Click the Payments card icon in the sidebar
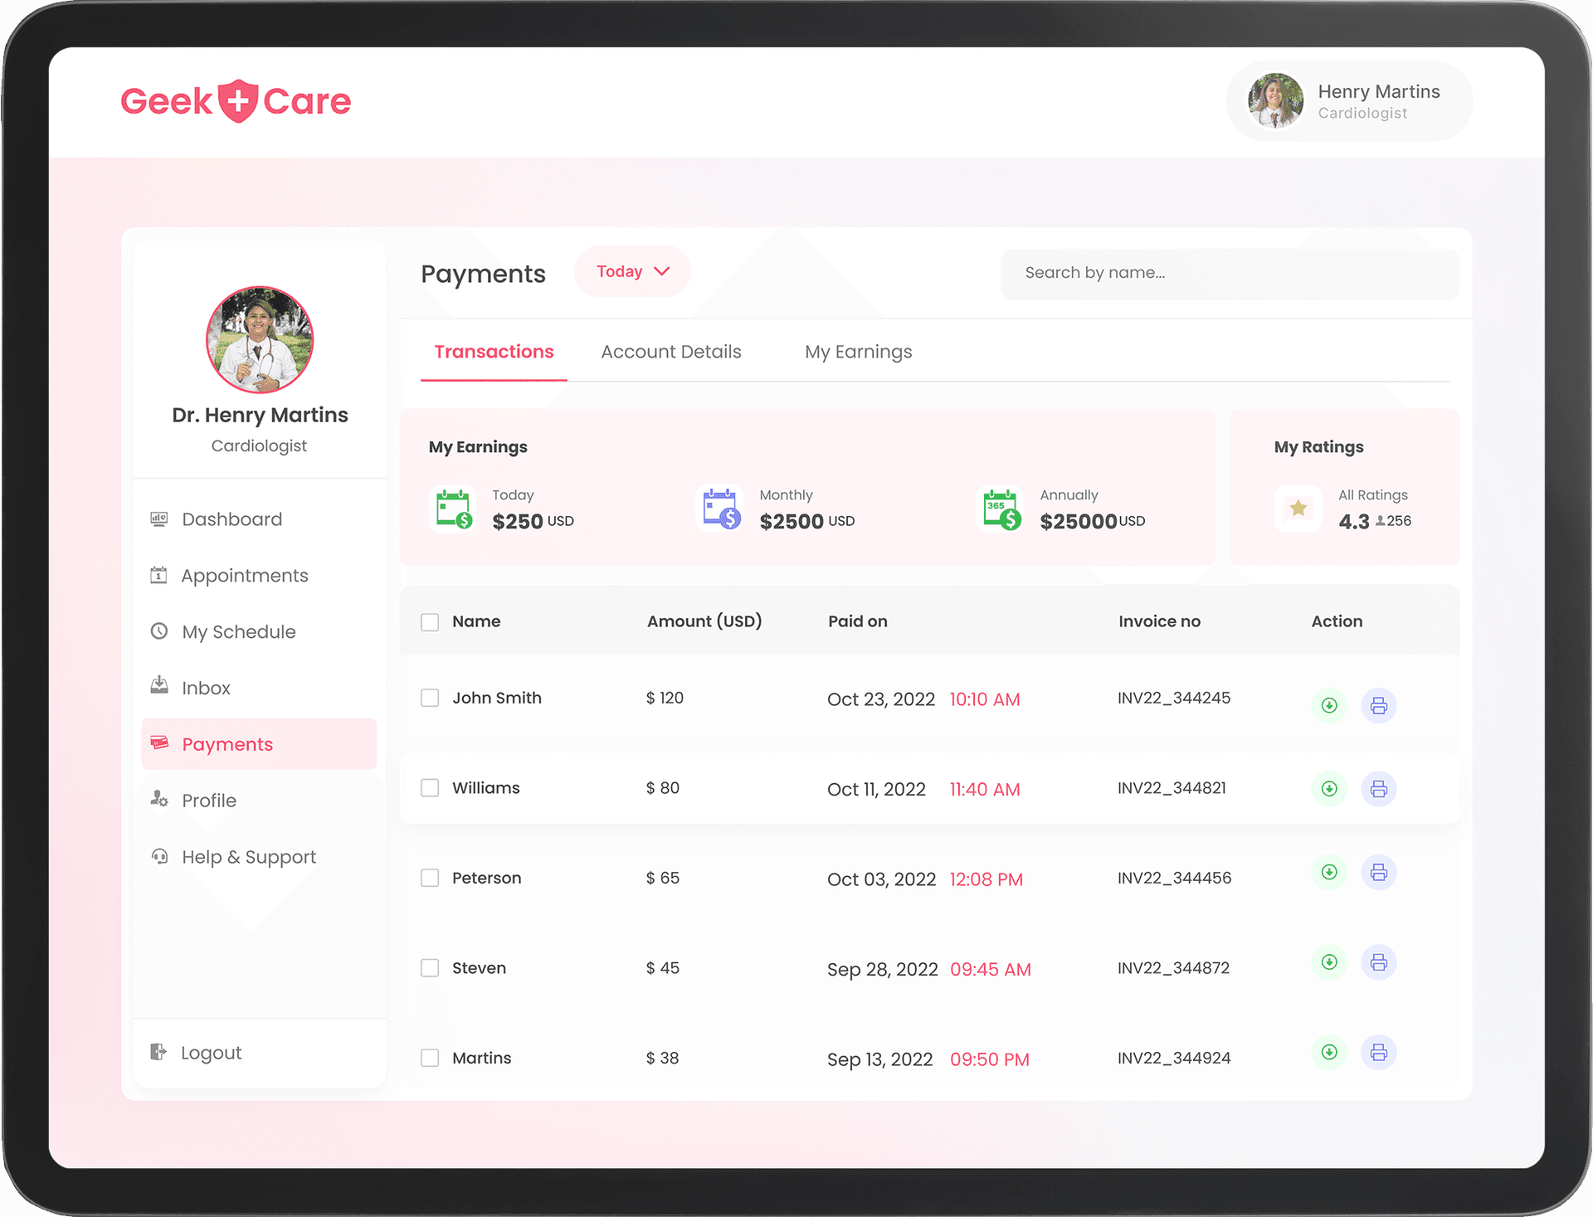Viewport: 1593px width, 1217px height. [159, 742]
